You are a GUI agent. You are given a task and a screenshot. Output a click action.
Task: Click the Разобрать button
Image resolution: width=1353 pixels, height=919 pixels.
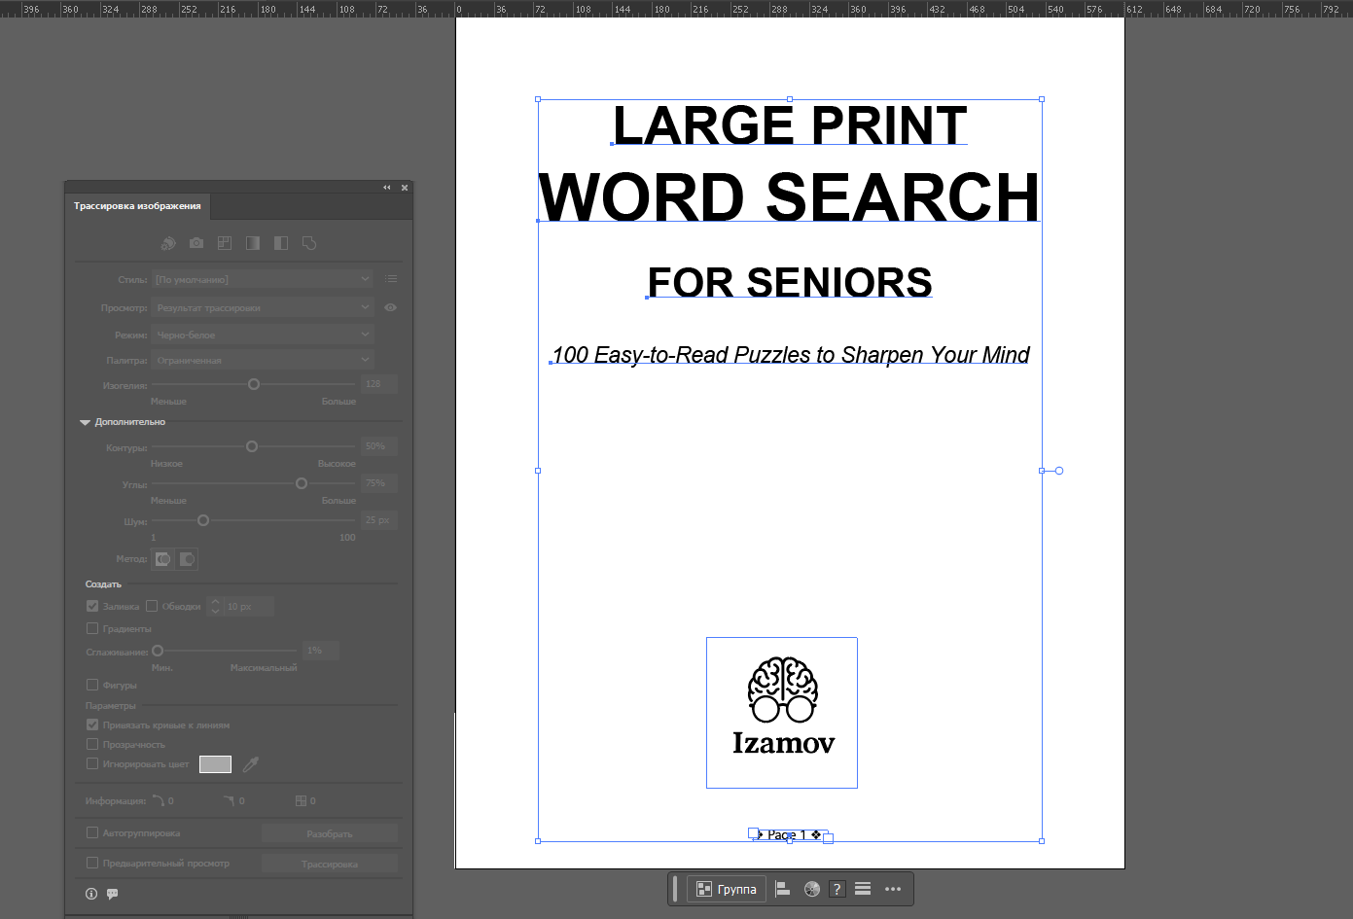(330, 833)
